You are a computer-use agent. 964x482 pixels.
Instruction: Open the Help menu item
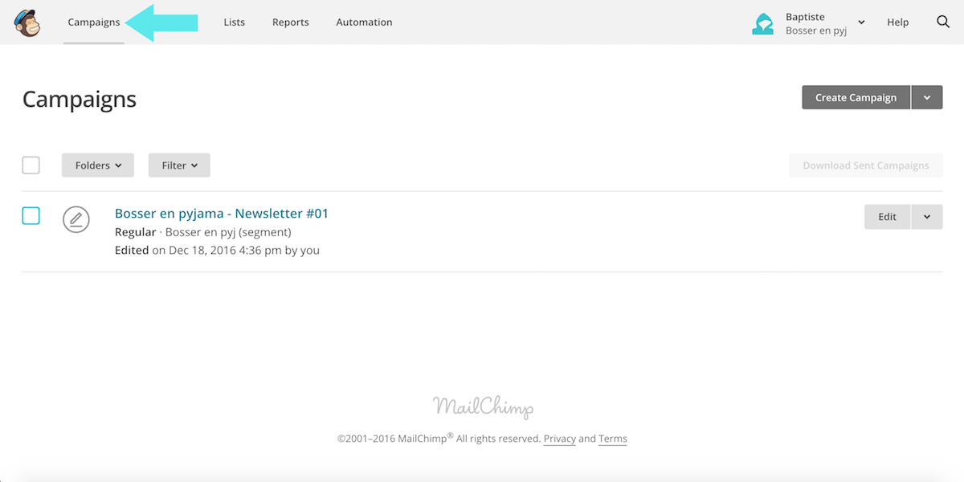[898, 22]
